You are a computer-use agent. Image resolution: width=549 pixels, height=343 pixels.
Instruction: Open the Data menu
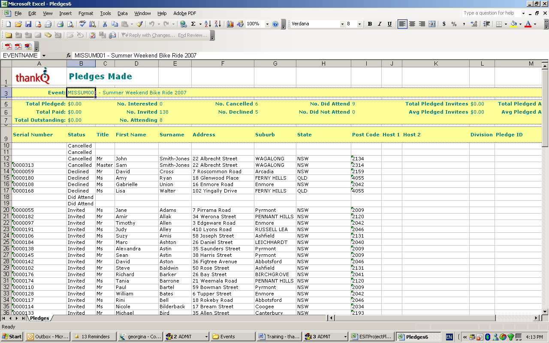tap(122, 13)
